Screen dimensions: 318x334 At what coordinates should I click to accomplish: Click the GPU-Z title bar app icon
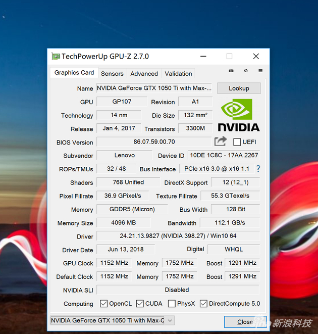coord(56,57)
